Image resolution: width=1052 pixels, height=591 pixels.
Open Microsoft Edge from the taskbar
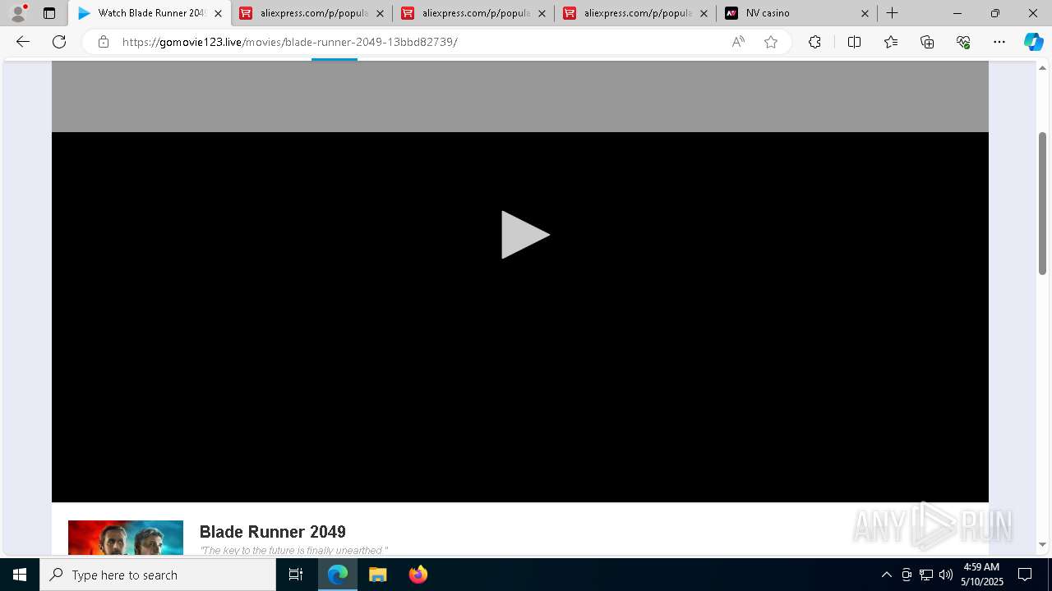[338, 575]
